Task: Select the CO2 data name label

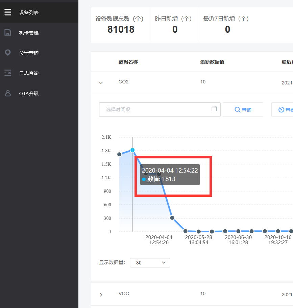Action: [x=123, y=81]
